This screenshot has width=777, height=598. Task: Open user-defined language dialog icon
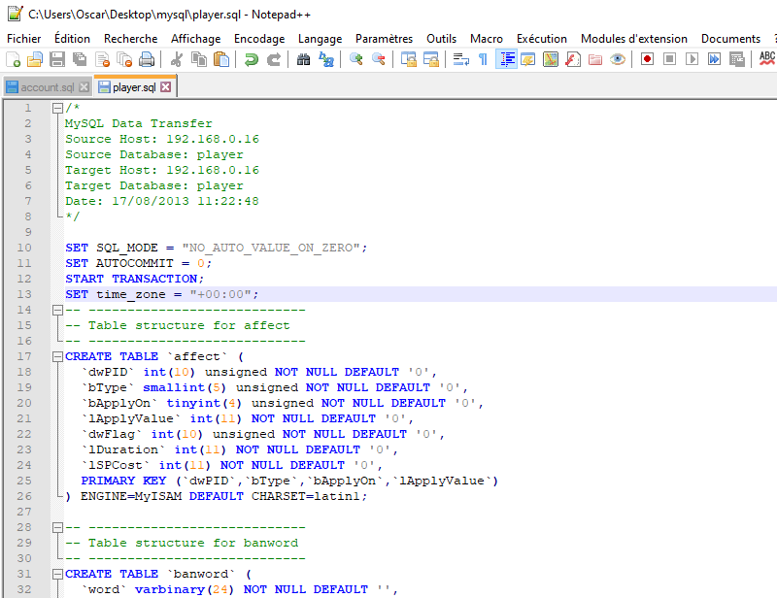[x=528, y=59]
